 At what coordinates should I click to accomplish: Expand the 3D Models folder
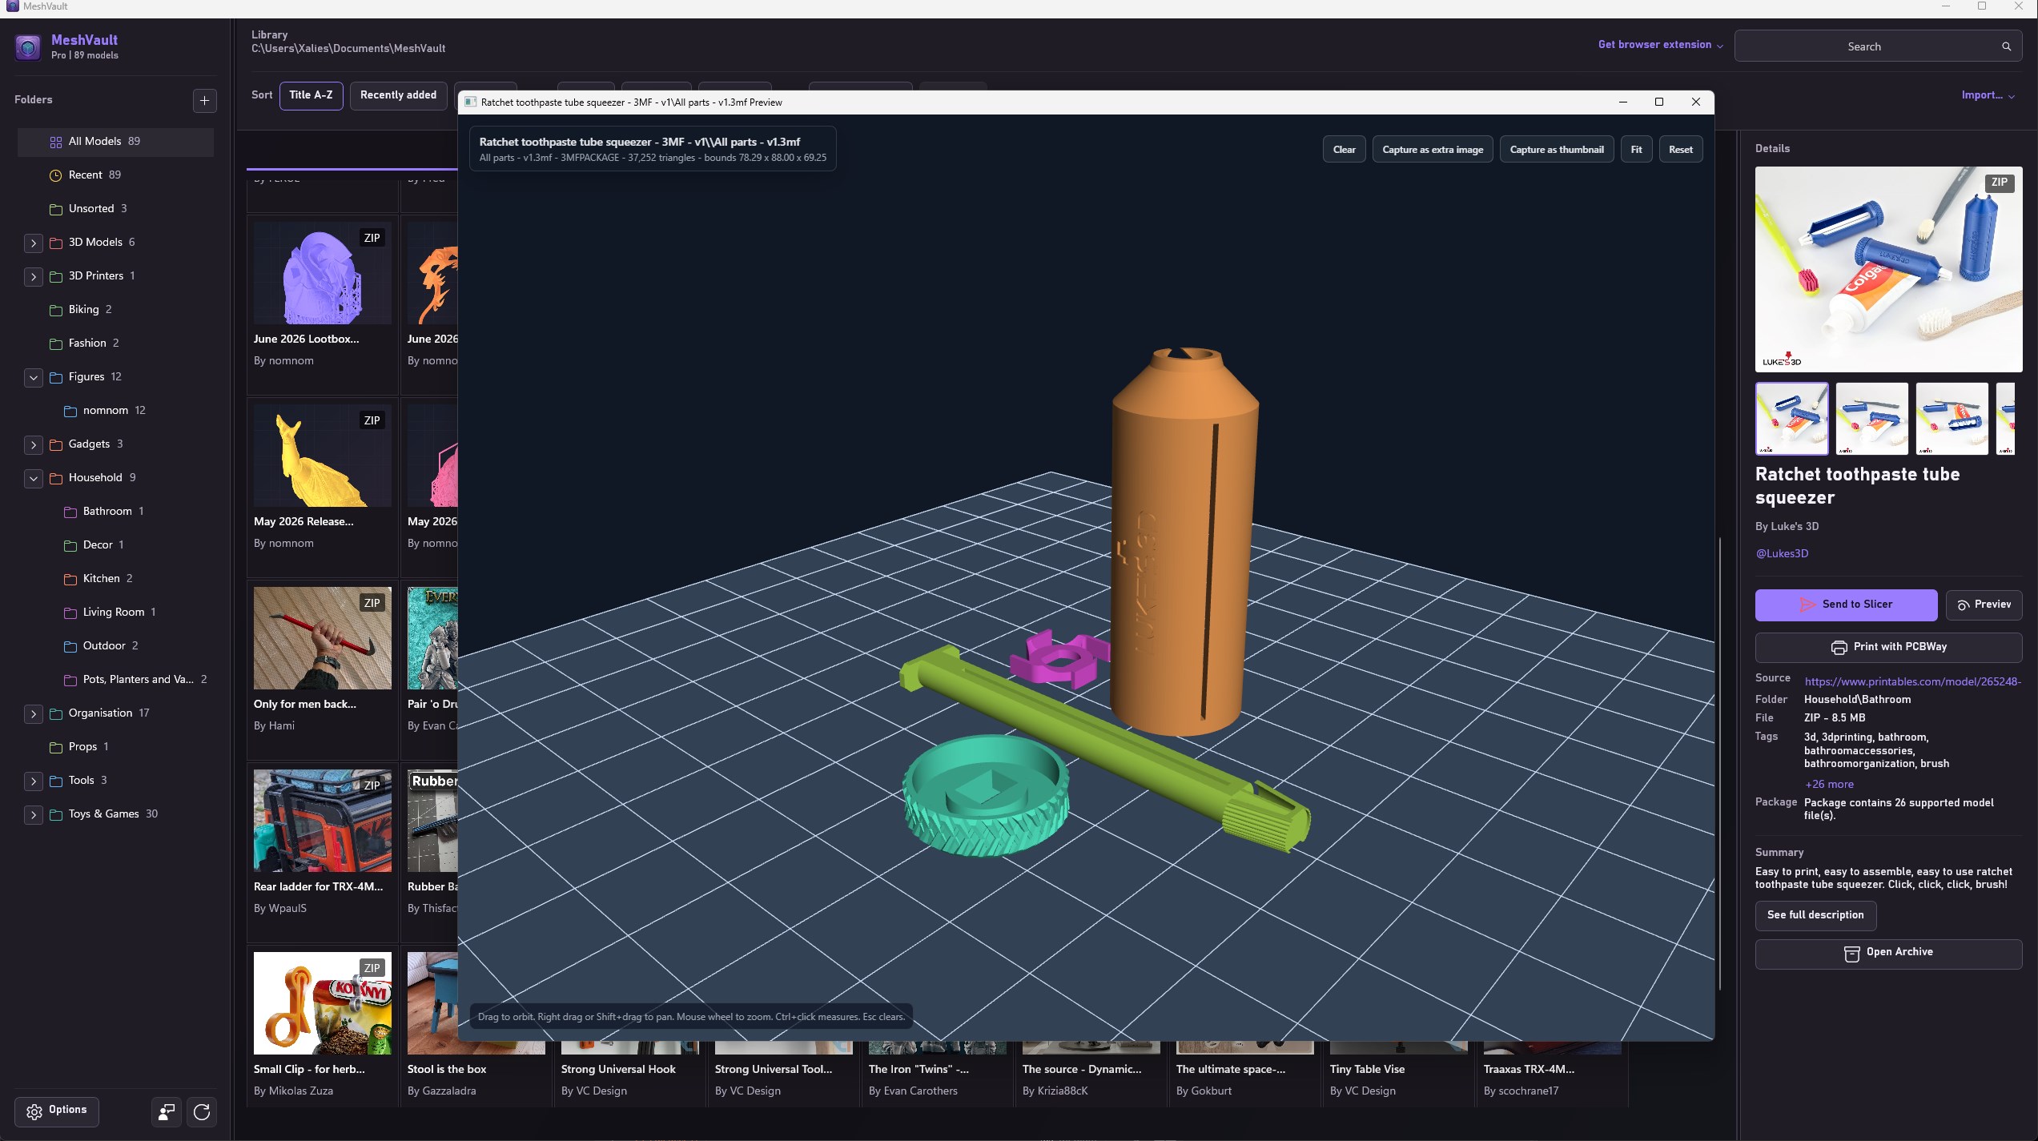click(34, 243)
